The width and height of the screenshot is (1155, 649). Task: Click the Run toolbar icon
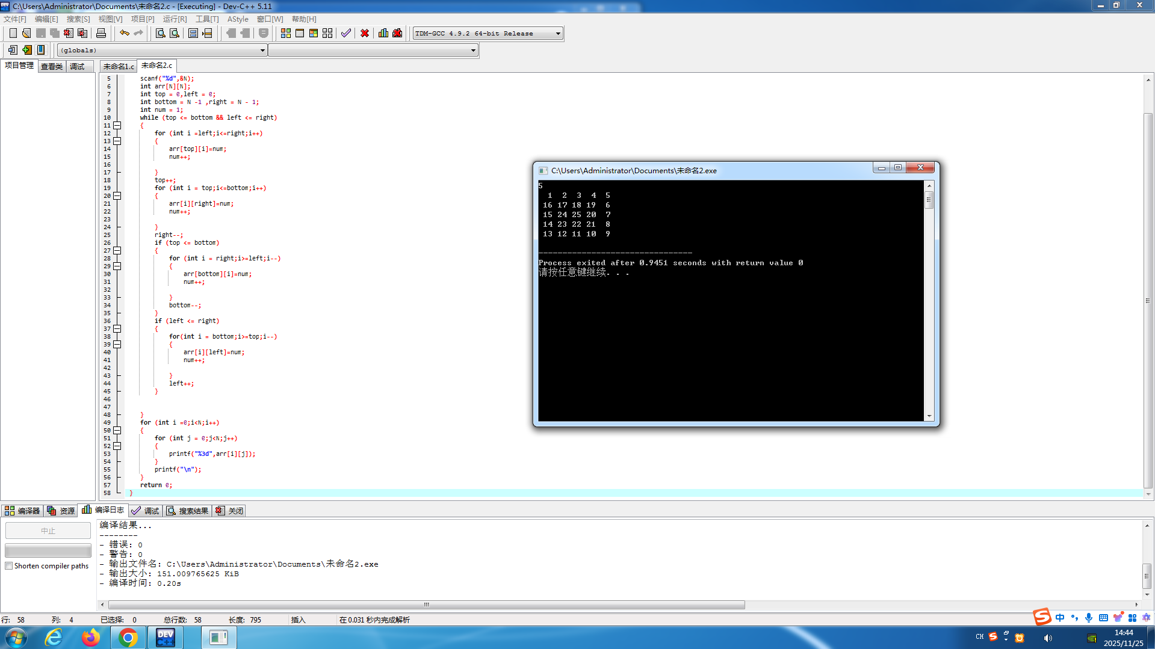[300, 33]
